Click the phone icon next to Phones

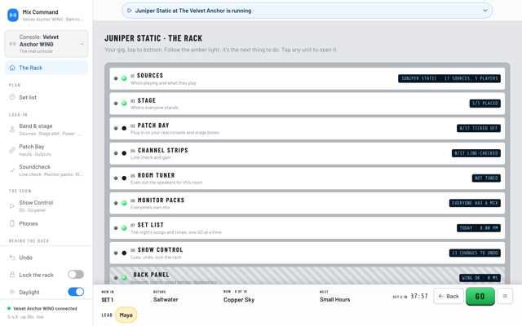12,223
